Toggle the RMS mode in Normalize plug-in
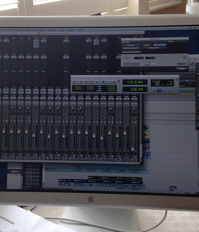 click(x=147, y=64)
